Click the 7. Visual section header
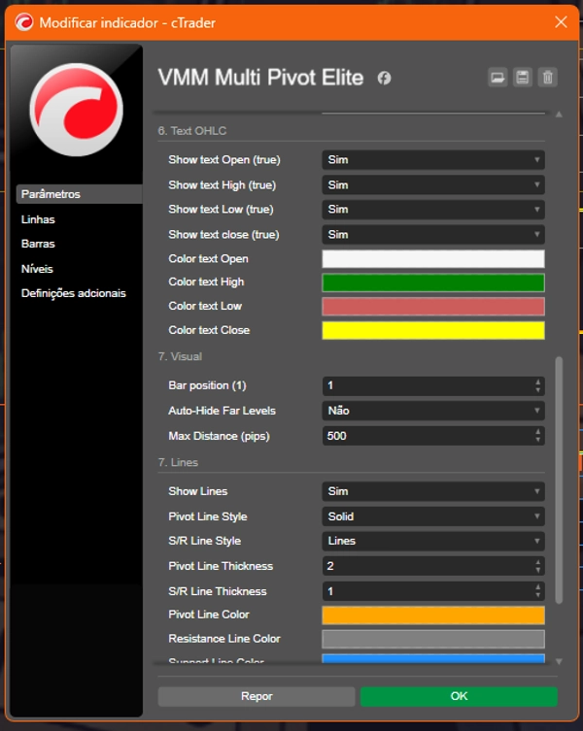This screenshot has width=583, height=731. (x=180, y=356)
